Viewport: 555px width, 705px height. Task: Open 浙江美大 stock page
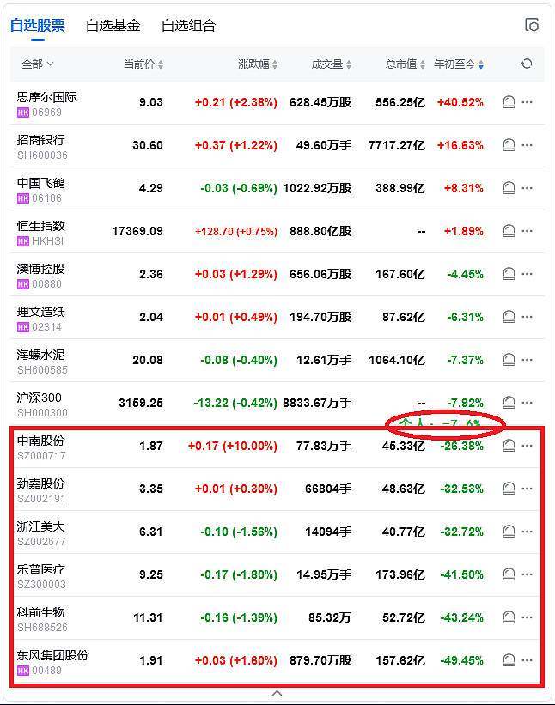pos(41,526)
